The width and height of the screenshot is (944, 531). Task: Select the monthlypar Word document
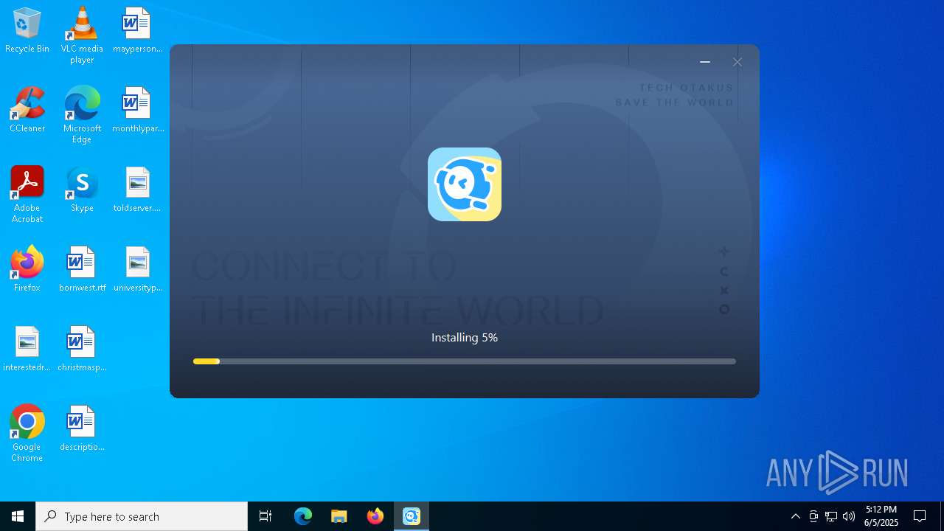point(137,111)
